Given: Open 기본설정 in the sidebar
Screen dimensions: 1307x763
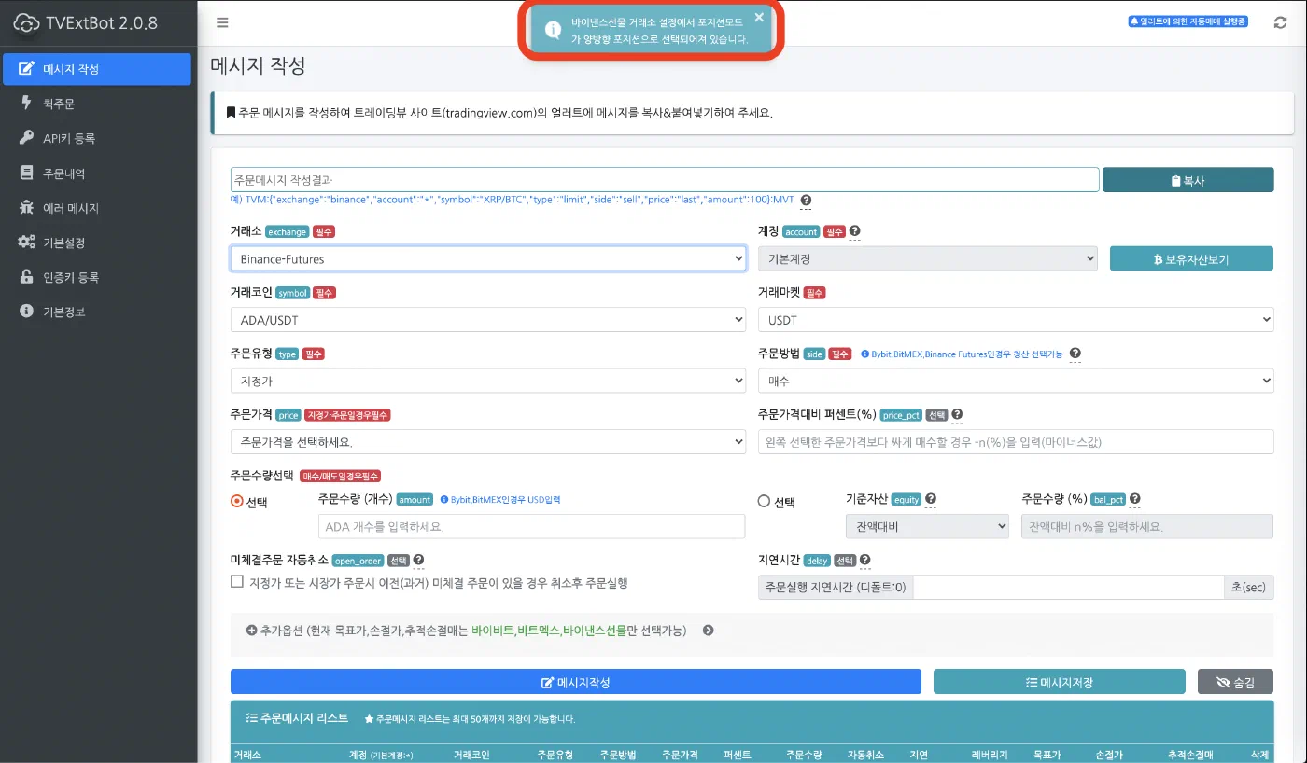Looking at the screenshot, I should 97,243.
